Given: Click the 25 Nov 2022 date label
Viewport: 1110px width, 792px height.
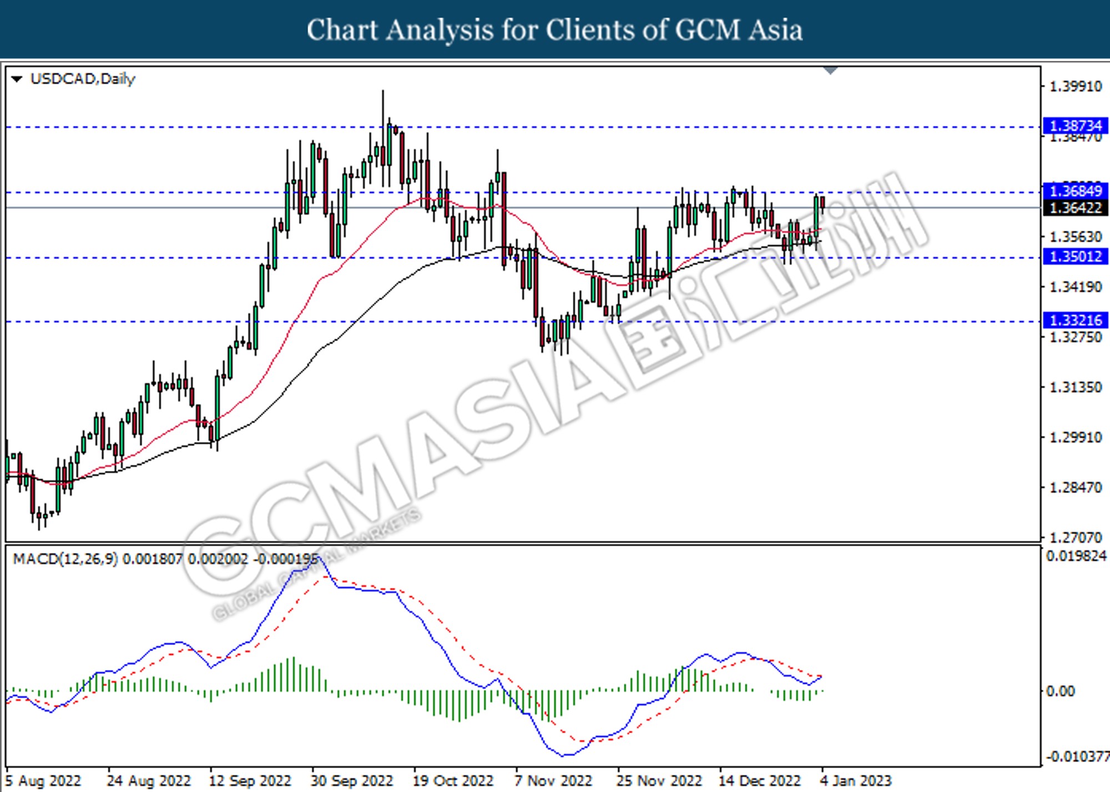Looking at the screenshot, I should pos(659,781).
